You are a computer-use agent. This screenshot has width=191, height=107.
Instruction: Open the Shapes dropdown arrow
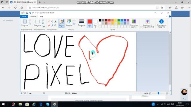(69, 27)
